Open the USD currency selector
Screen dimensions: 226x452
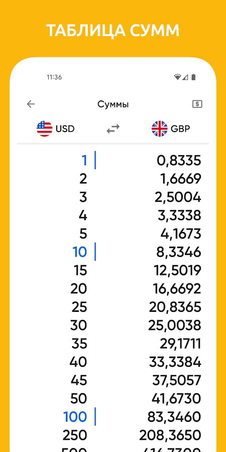[56, 129]
